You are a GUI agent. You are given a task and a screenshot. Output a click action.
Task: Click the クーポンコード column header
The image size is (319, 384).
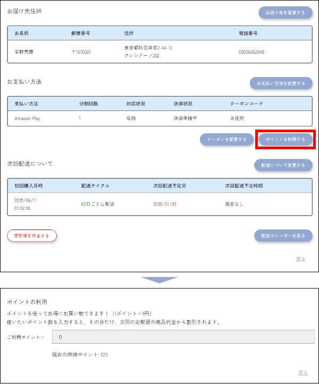(x=246, y=104)
